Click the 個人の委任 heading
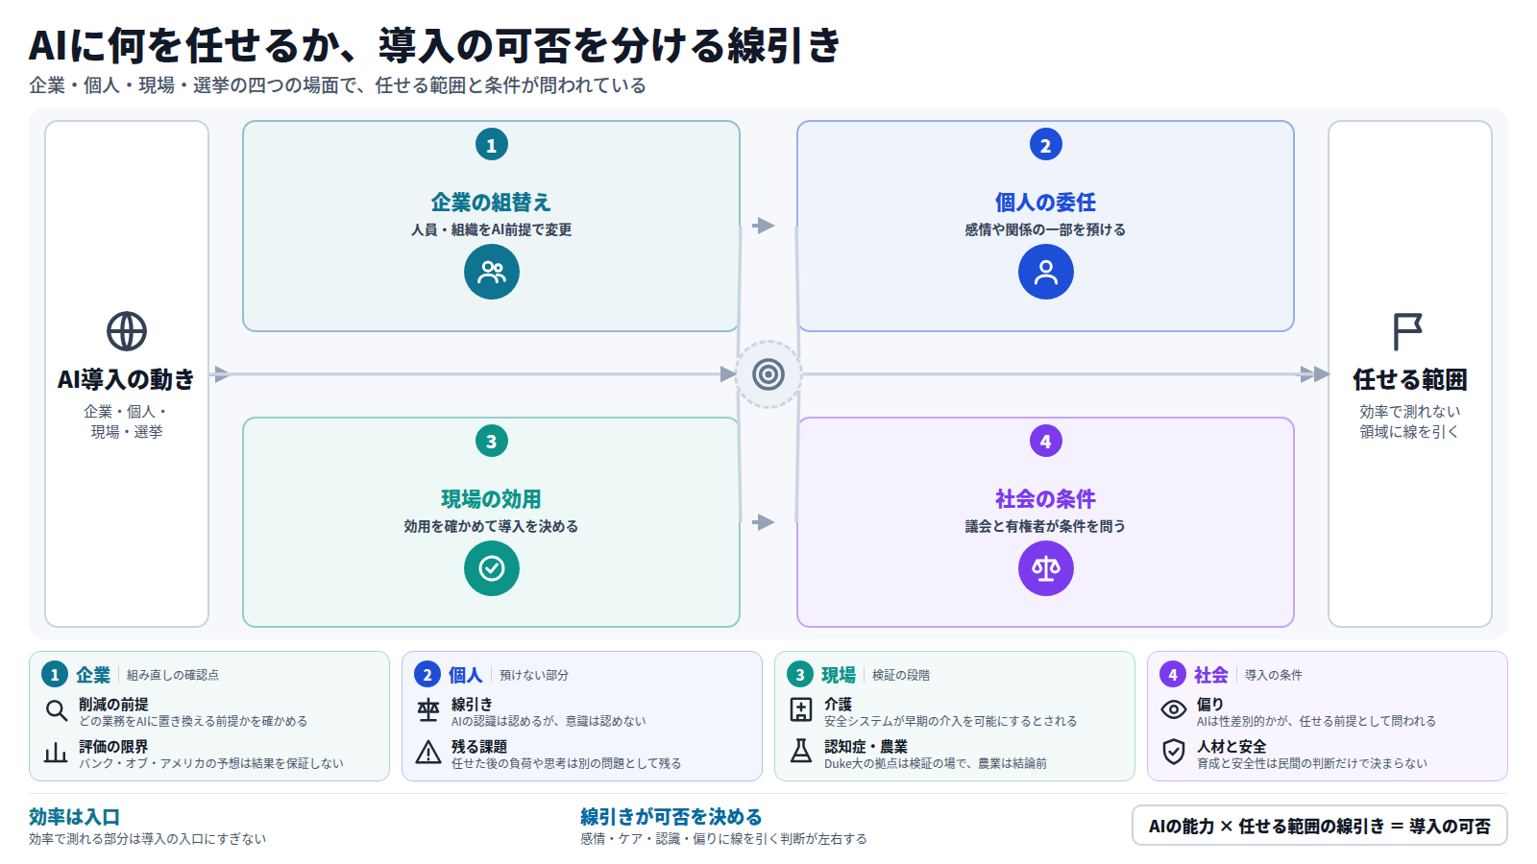The width and height of the screenshot is (1537, 864). point(1045,203)
